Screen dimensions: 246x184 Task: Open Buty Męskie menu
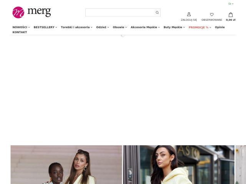click(x=174, y=27)
